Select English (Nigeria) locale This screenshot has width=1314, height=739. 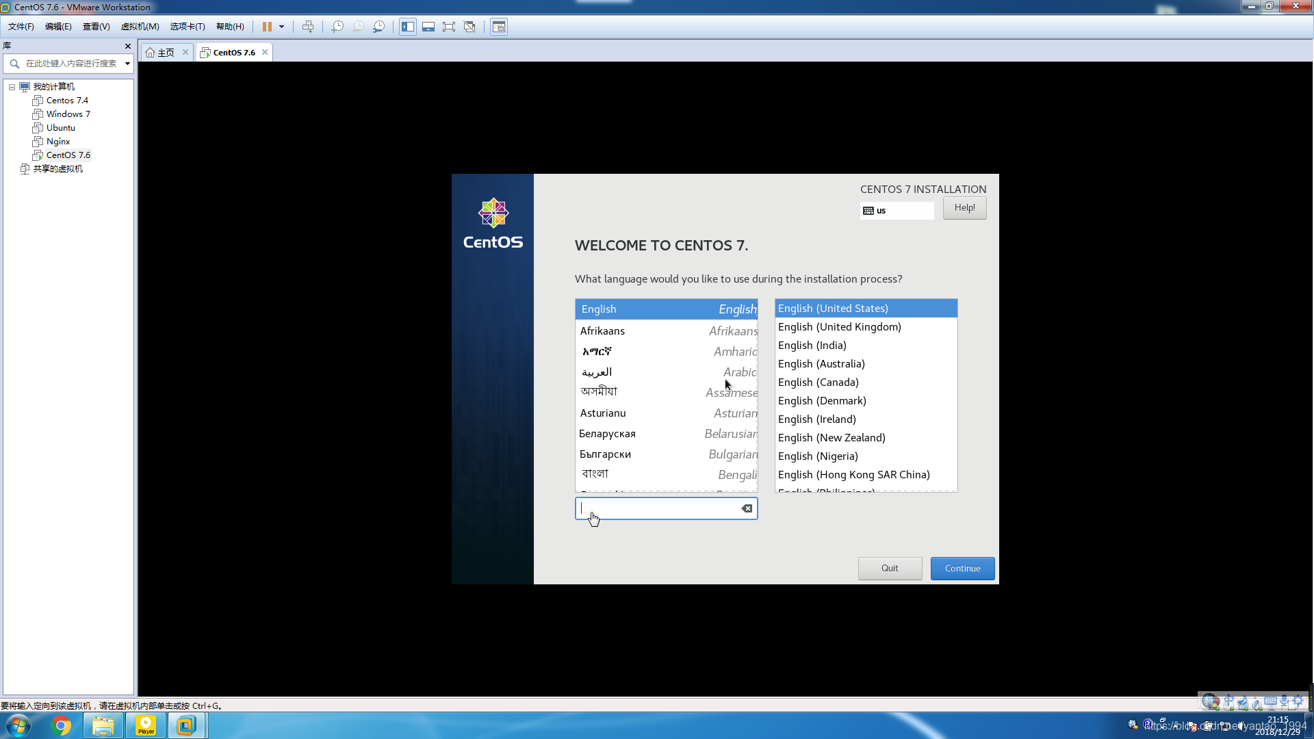click(866, 456)
